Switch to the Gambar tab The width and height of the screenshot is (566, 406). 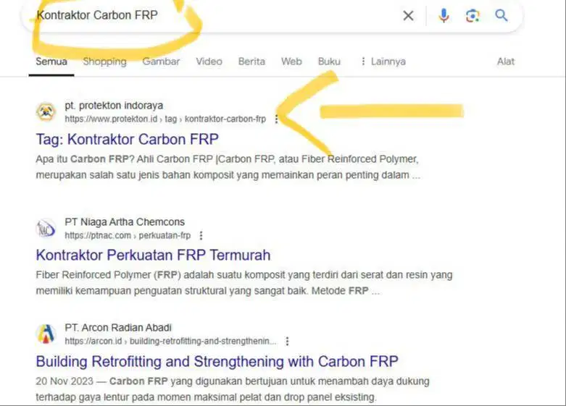pyautogui.click(x=161, y=62)
